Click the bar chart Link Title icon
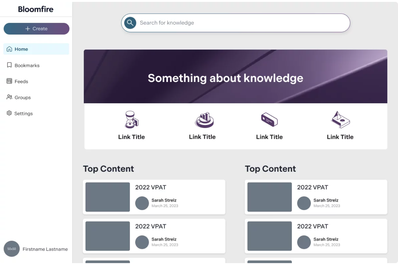Viewport: 398px width, 265px height. (203, 120)
